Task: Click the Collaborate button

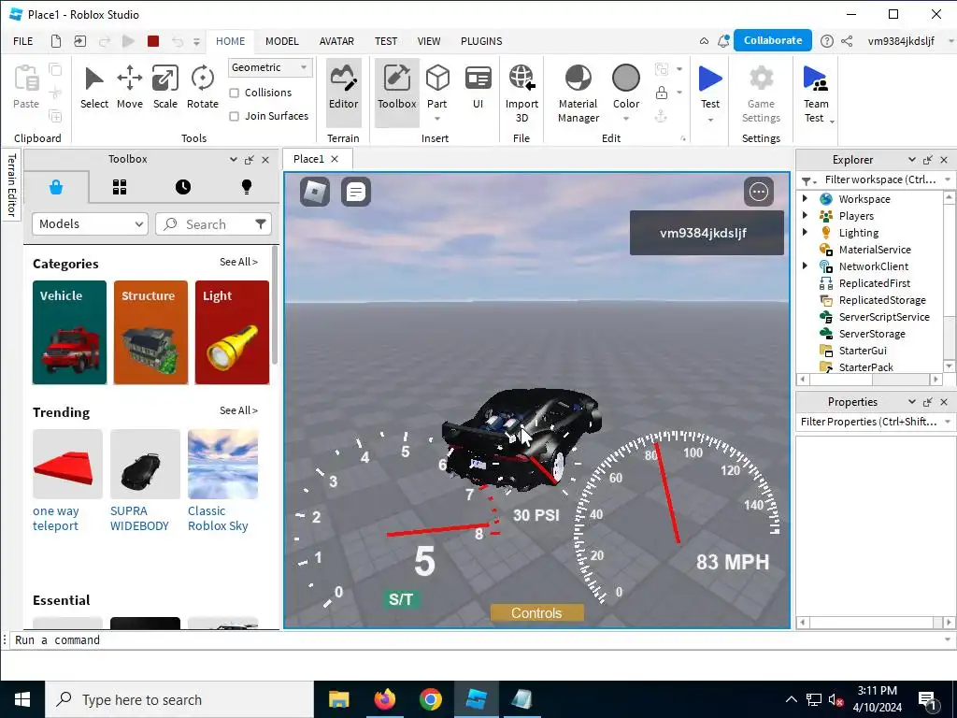Action: [773, 40]
